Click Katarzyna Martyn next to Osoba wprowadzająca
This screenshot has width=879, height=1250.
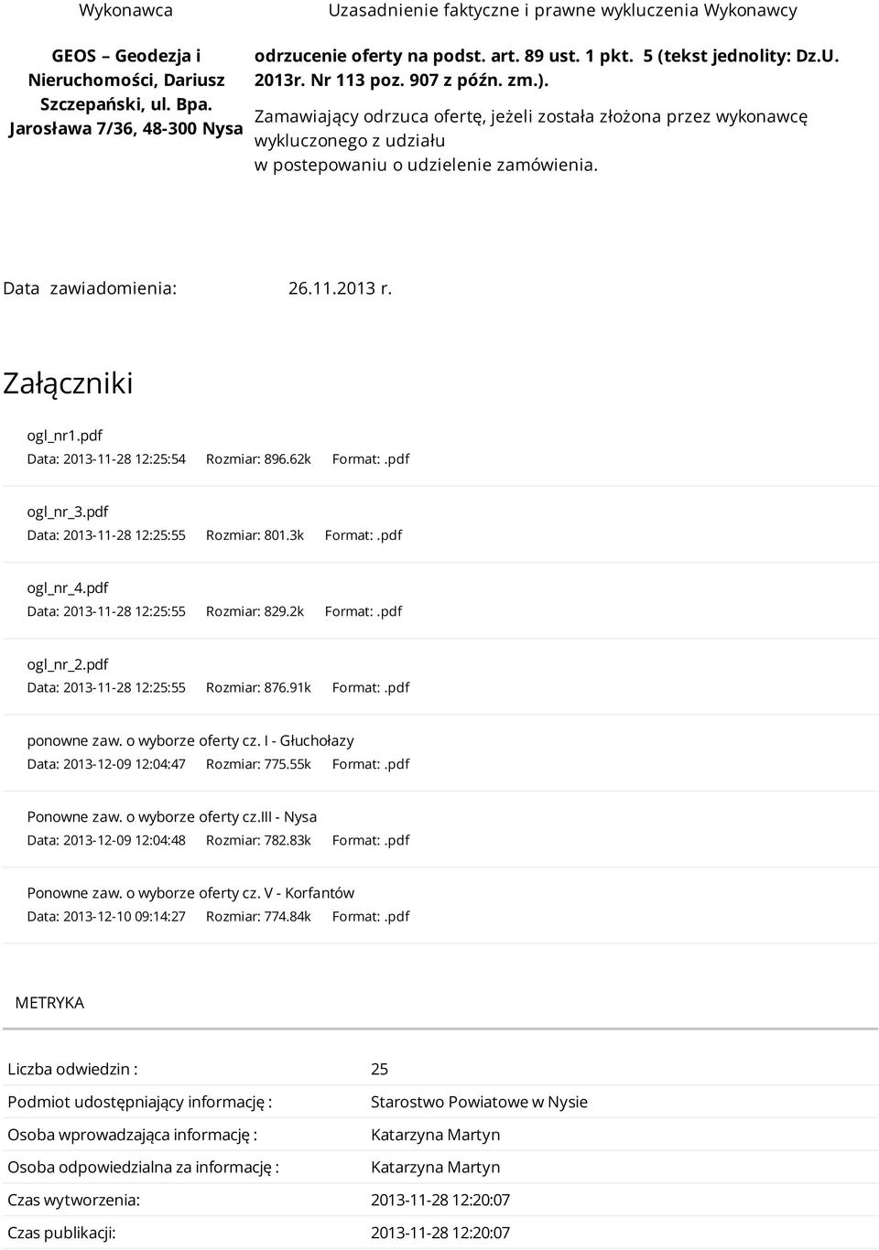[x=435, y=1135]
